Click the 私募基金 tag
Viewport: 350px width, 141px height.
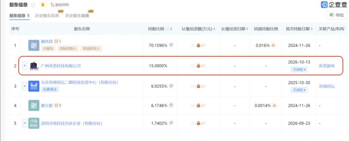[x=50, y=90]
